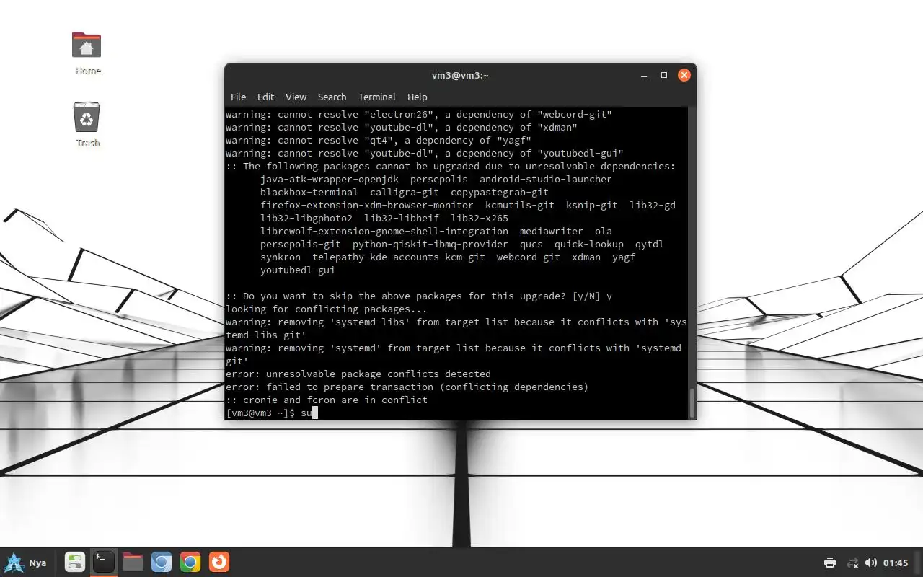Open the Help menu in terminal
The image size is (923, 577).
417,97
